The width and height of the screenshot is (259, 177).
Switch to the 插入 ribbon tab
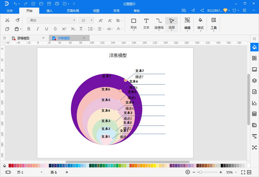coord(50,11)
